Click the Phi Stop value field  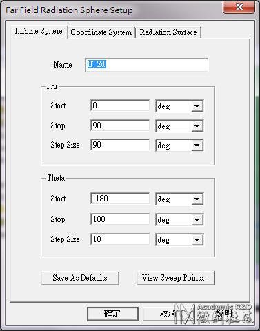pos(120,126)
